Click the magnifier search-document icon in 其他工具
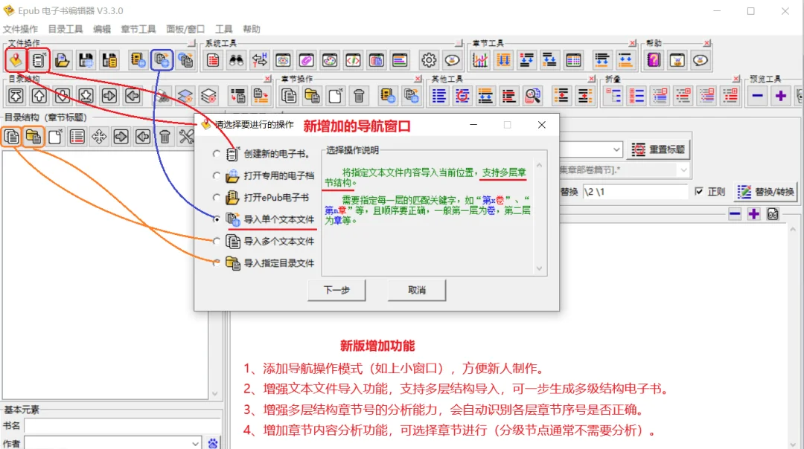Screen dimensions: 804x449 (533, 96)
